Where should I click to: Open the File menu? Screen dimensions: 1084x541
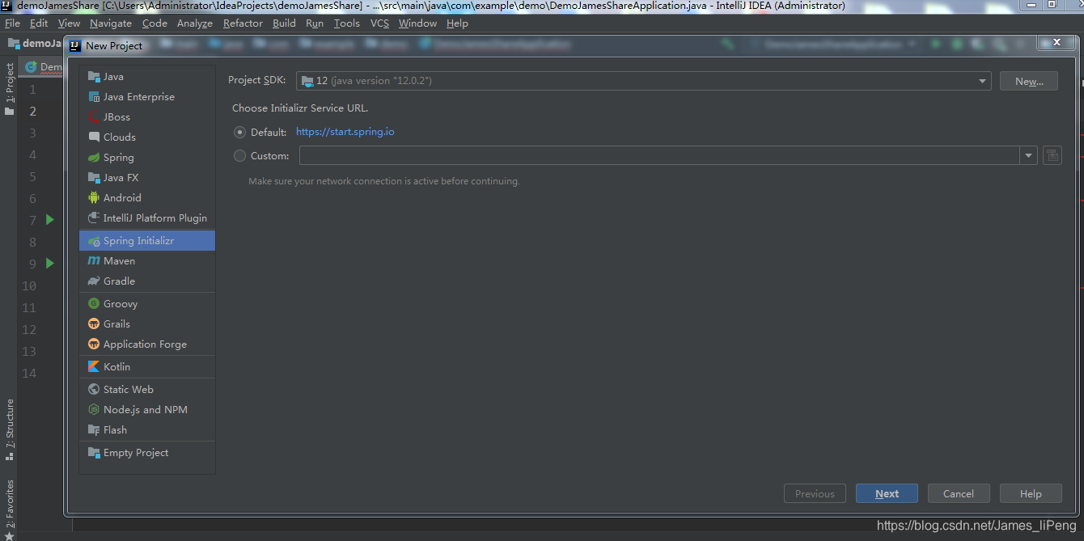click(x=12, y=23)
